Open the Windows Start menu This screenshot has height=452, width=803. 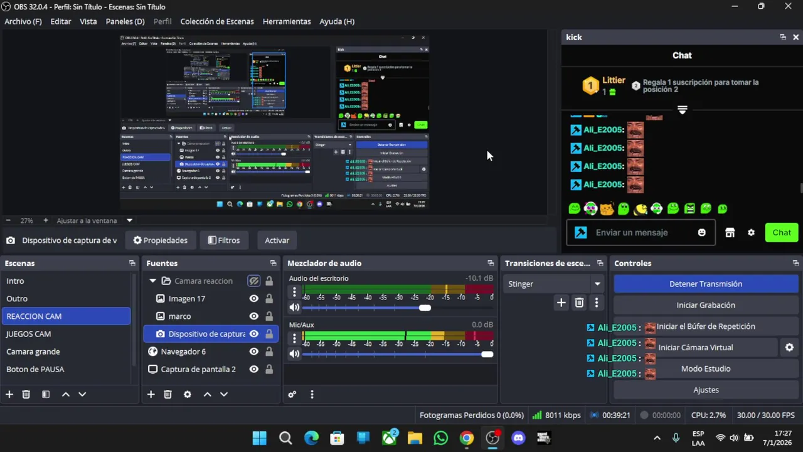click(259, 438)
